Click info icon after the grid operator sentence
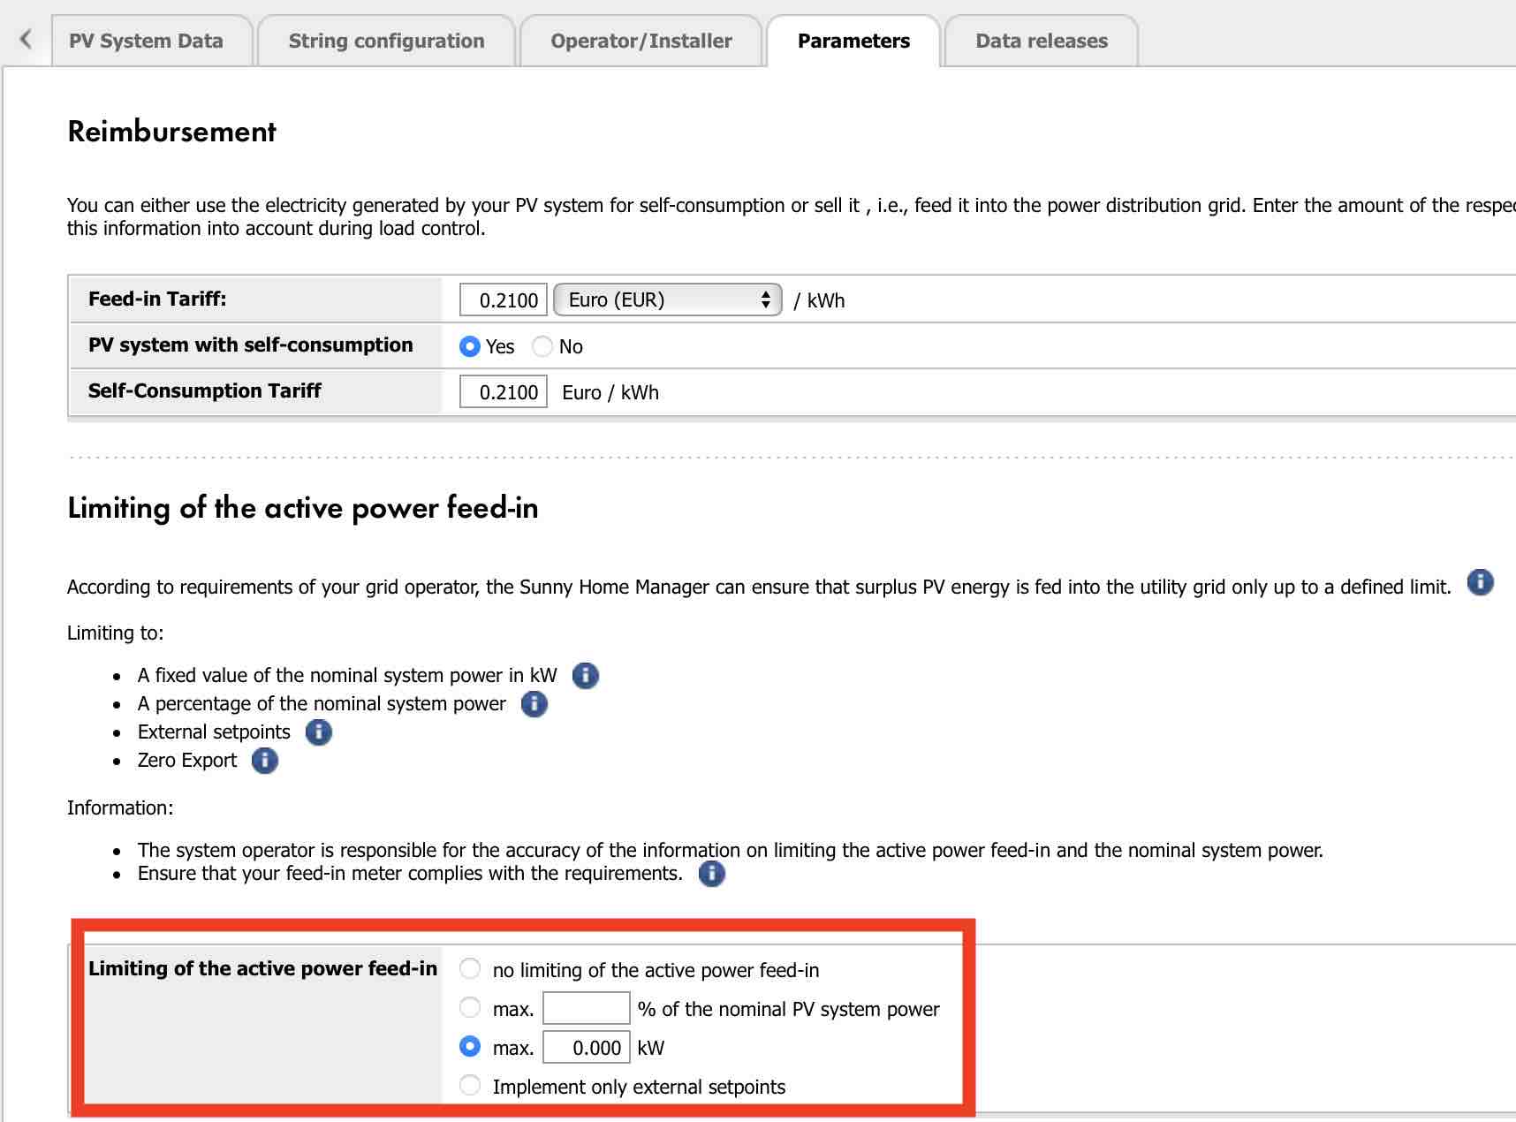The height and width of the screenshot is (1122, 1516). (x=1479, y=582)
